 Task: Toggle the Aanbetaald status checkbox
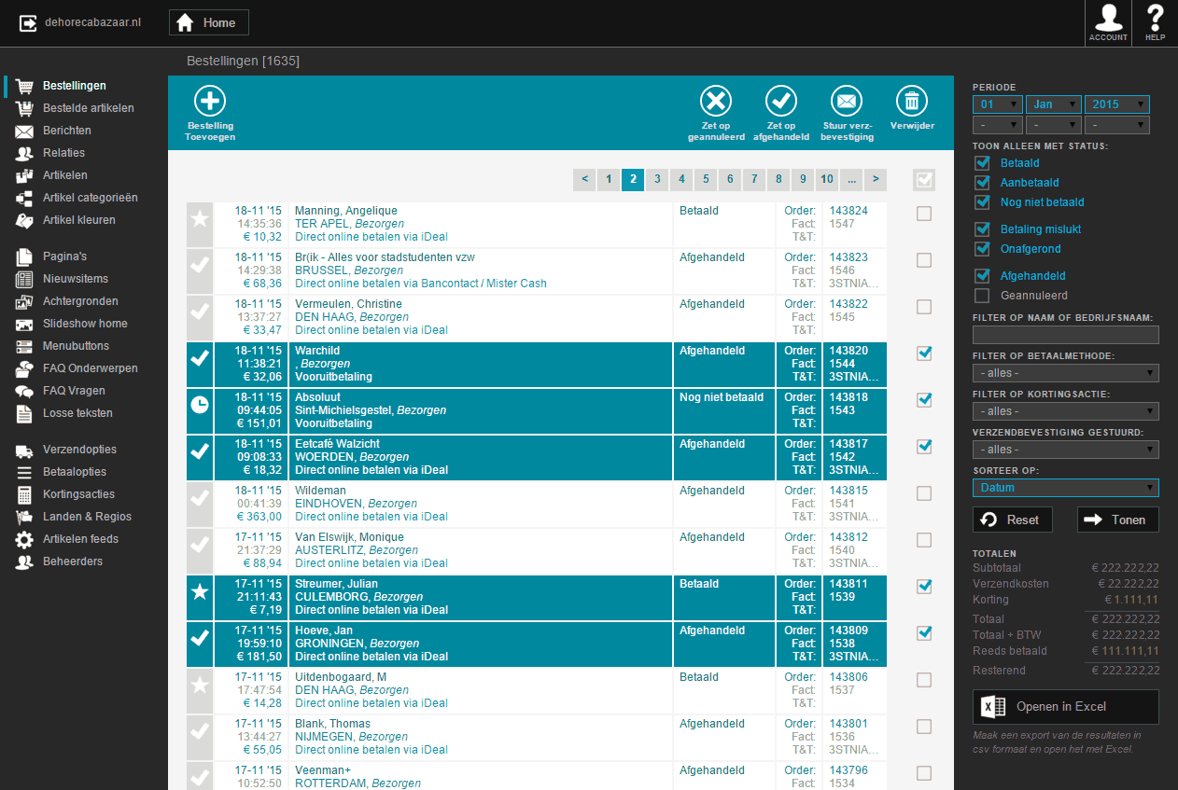click(982, 183)
